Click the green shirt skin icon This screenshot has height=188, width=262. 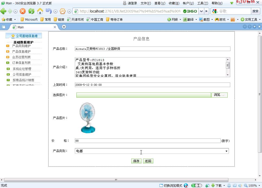(x=231, y=3)
